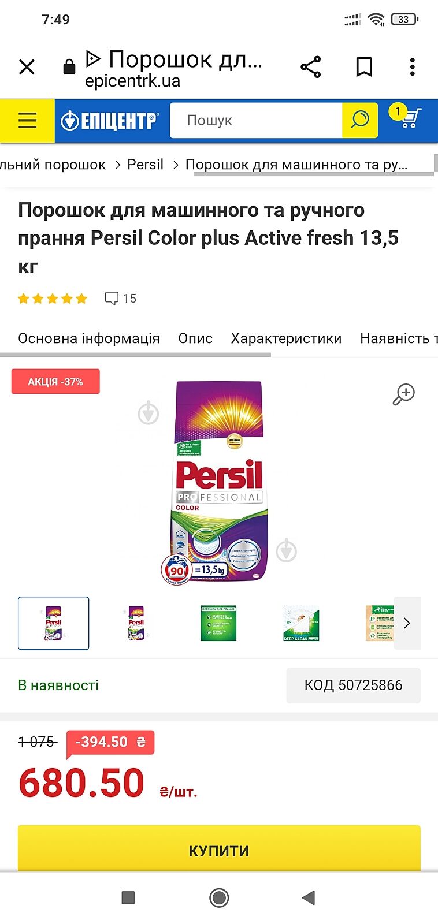Open the Persil breadcrumb link
The height and width of the screenshot is (924, 438).
tap(145, 165)
